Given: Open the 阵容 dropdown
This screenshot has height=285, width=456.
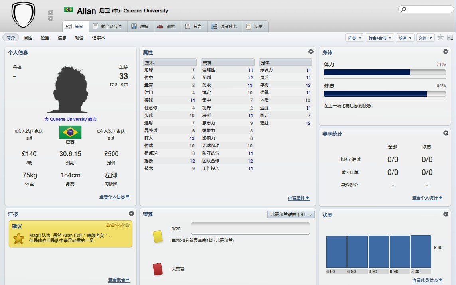Looking at the screenshot, I should (355, 38).
